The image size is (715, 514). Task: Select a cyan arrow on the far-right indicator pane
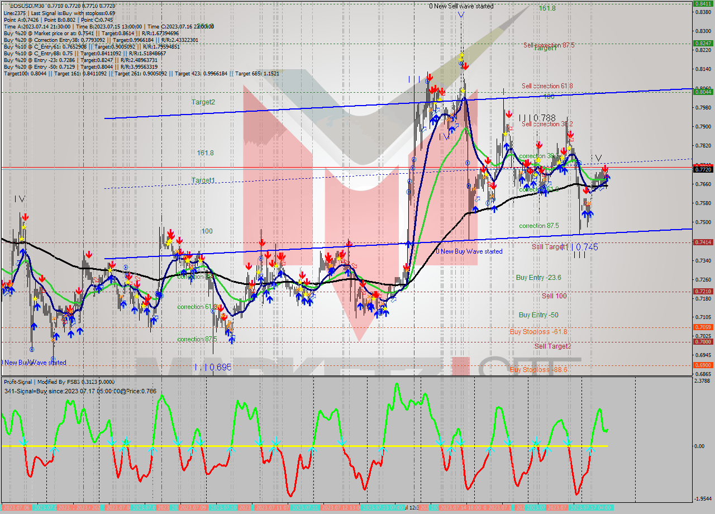(590, 448)
